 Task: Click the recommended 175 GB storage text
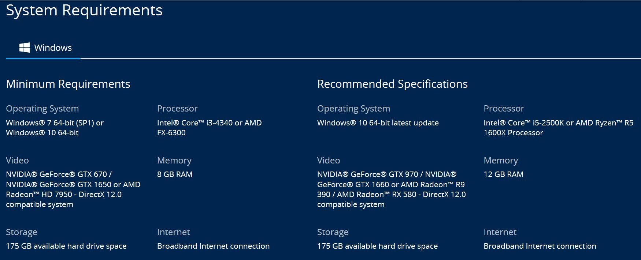pos(378,246)
